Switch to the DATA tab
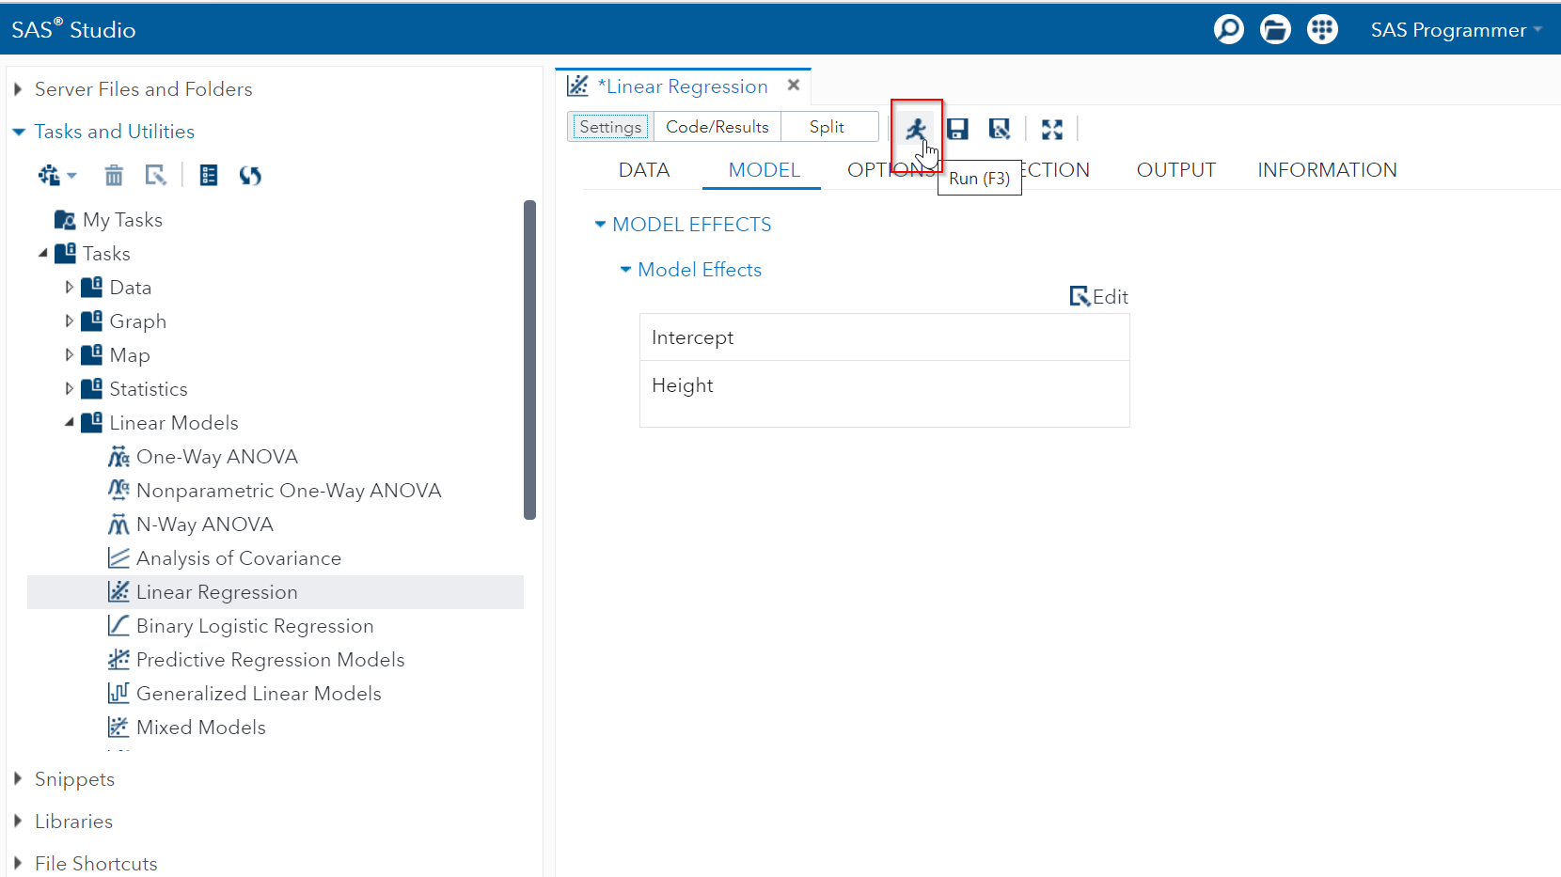The image size is (1561, 877). (643, 170)
